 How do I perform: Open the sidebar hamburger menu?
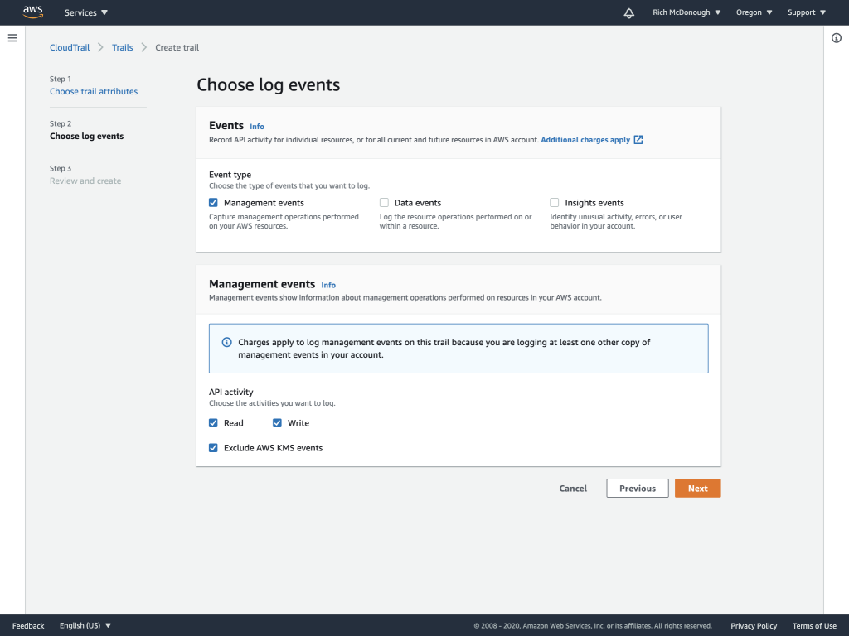pos(12,37)
